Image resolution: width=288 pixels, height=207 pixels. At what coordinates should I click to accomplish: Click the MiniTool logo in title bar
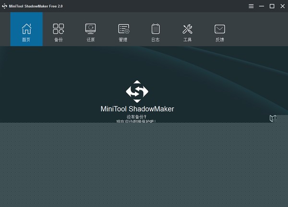click(x=4, y=6)
